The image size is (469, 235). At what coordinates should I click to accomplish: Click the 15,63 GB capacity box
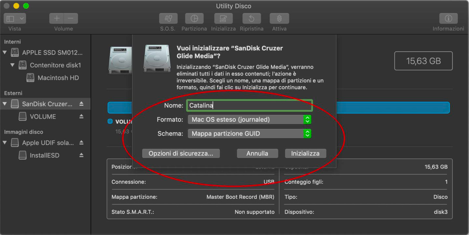point(423,61)
